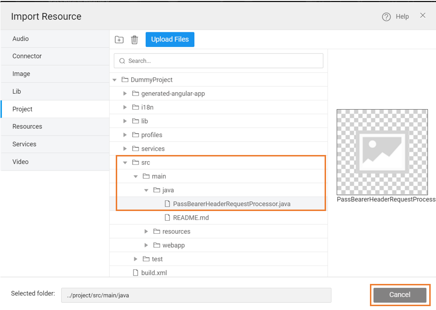Expand the generated-angular-app folder
The image size is (436, 310).
point(125,94)
